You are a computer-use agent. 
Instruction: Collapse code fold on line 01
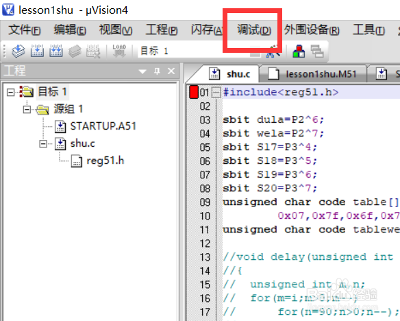tap(216, 92)
